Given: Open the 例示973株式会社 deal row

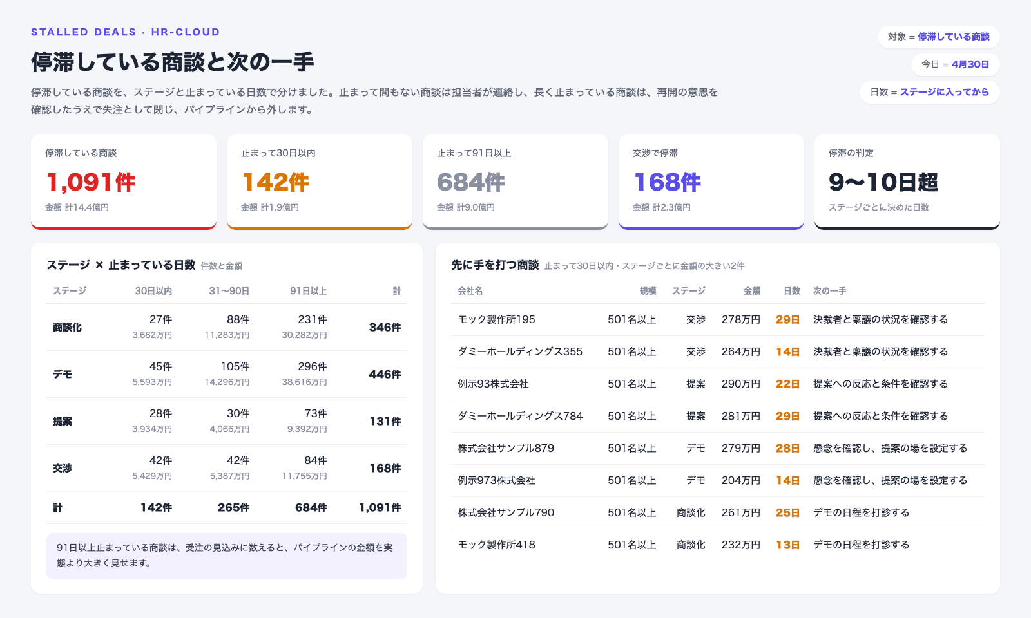Looking at the screenshot, I should 718,480.
